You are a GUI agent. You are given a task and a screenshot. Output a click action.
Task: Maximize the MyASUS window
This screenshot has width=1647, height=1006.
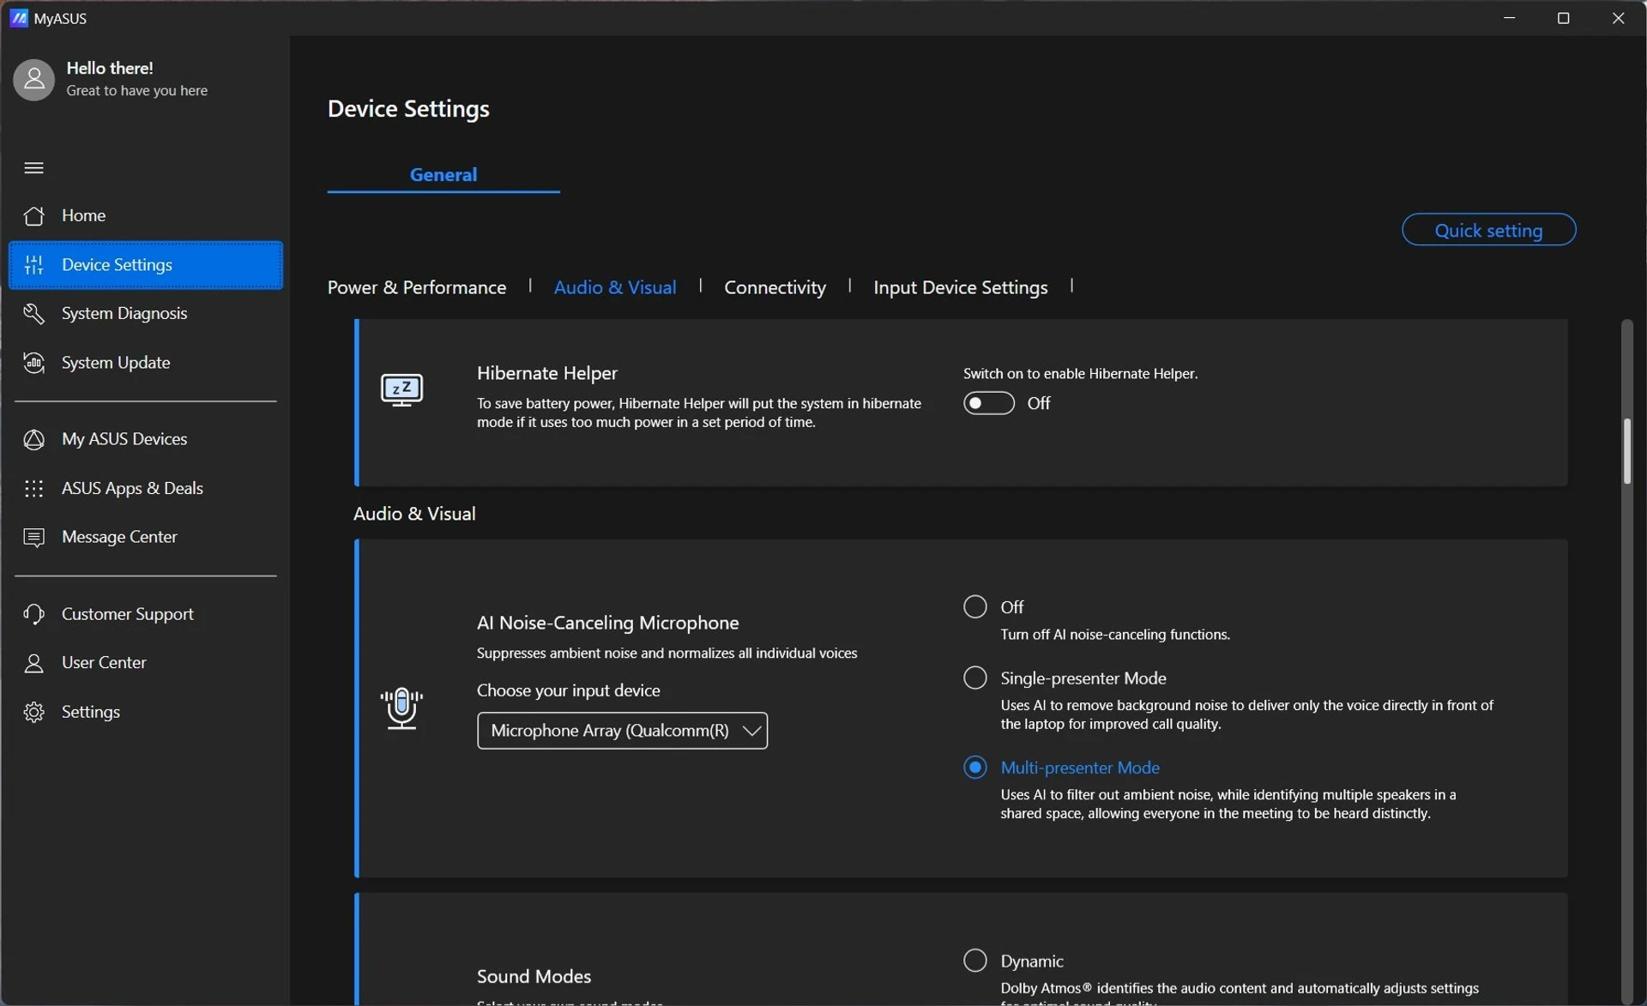pyautogui.click(x=1564, y=18)
